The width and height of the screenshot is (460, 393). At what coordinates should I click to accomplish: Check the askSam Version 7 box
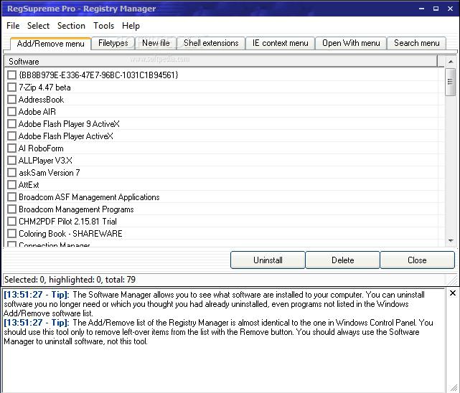coord(11,173)
